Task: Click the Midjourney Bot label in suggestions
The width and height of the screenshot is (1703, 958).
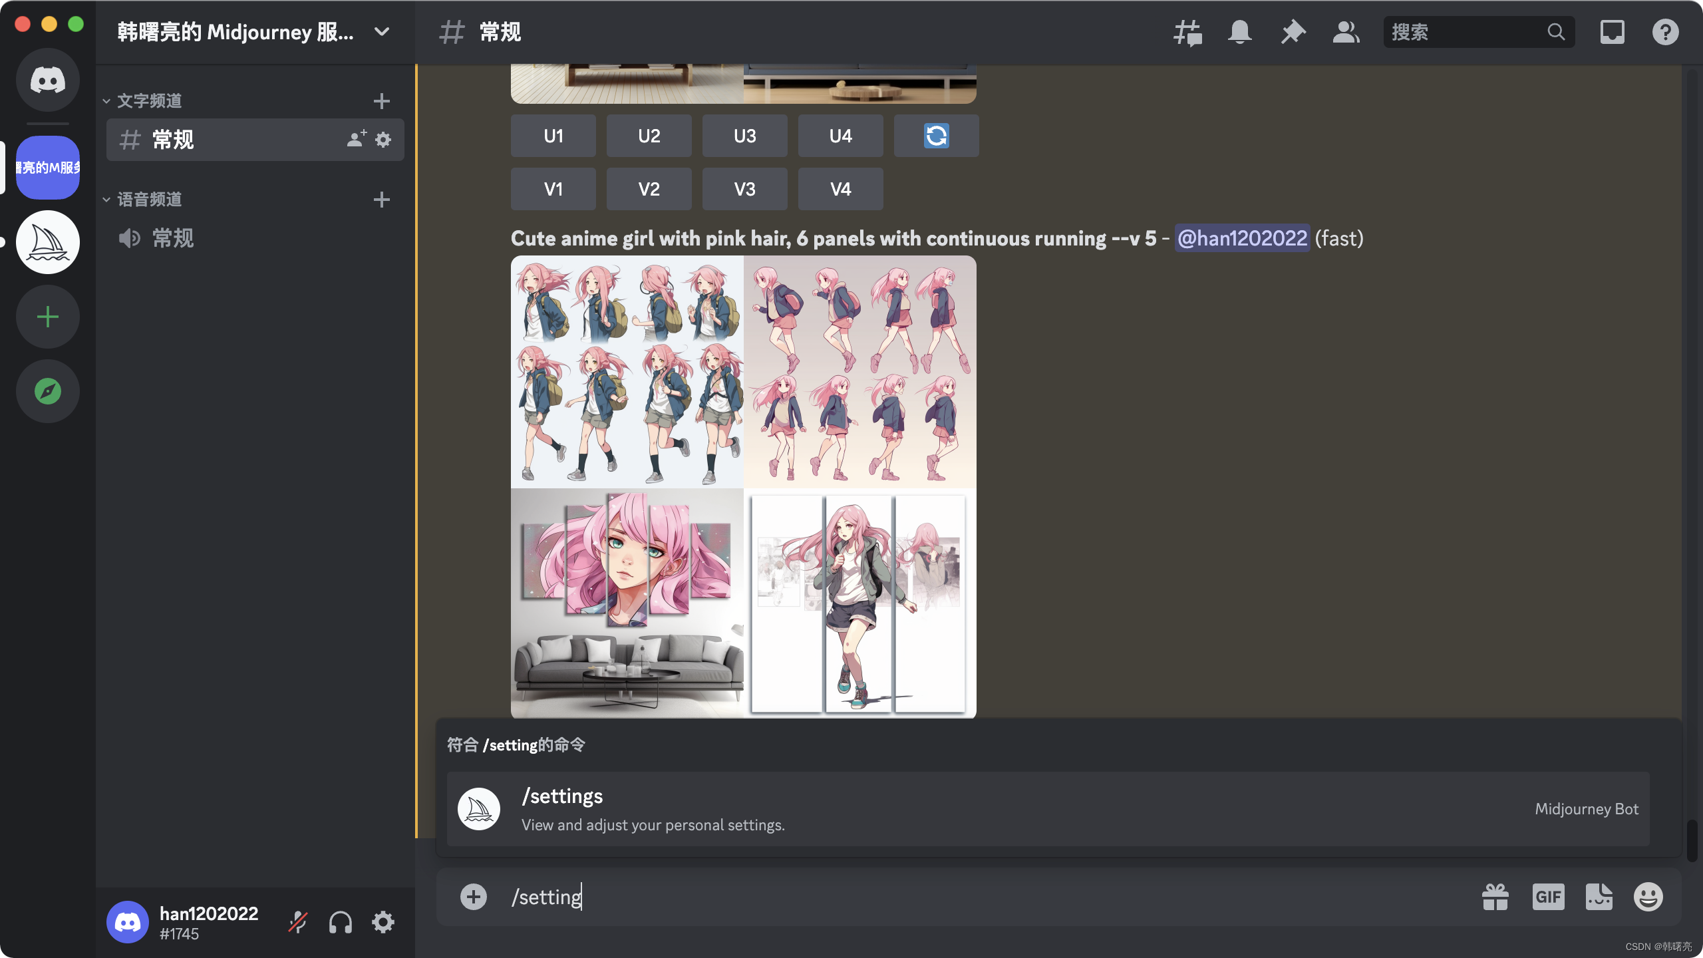Action: 1587,809
